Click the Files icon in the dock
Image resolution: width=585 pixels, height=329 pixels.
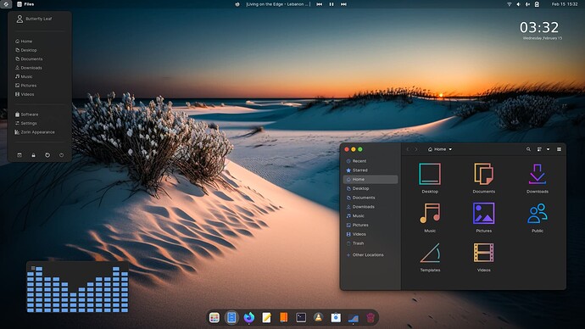pos(231,317)
